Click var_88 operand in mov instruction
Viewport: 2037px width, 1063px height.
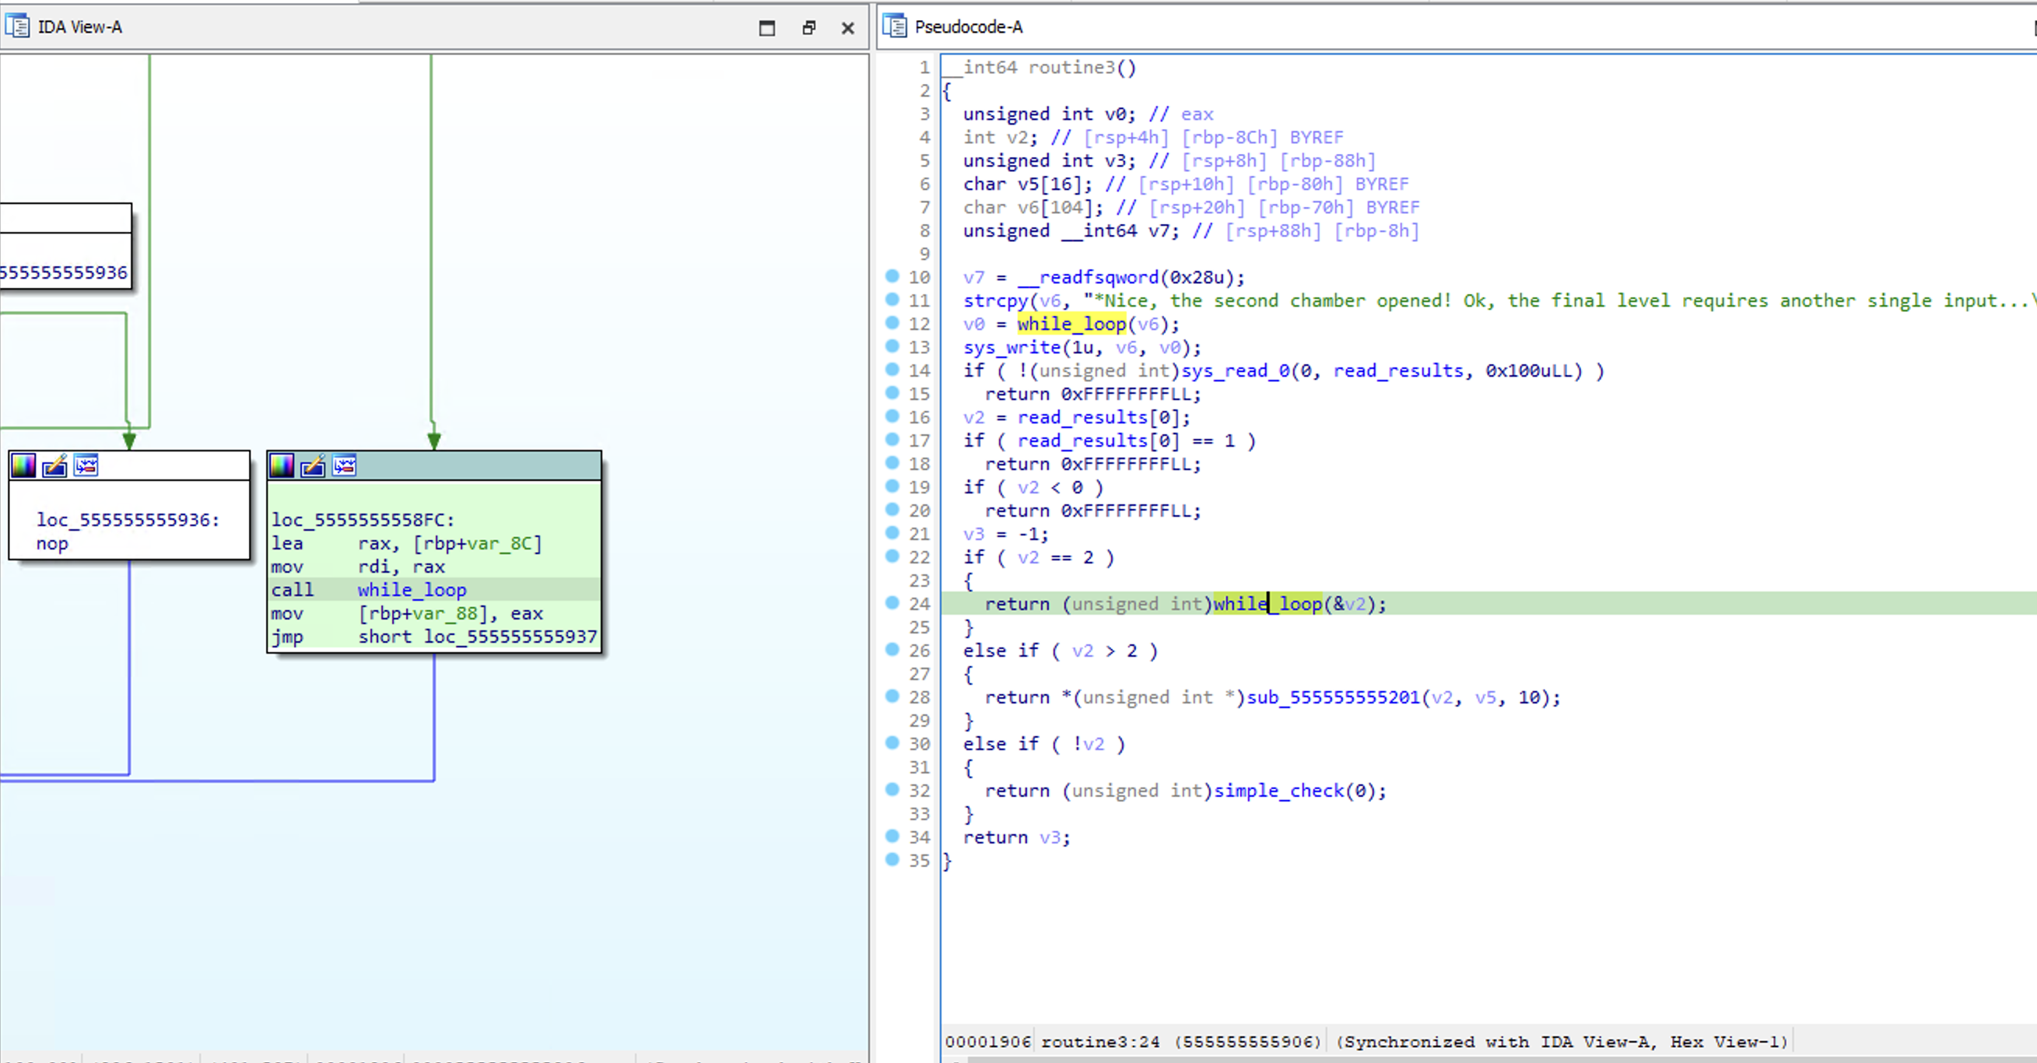click(444, 614)
